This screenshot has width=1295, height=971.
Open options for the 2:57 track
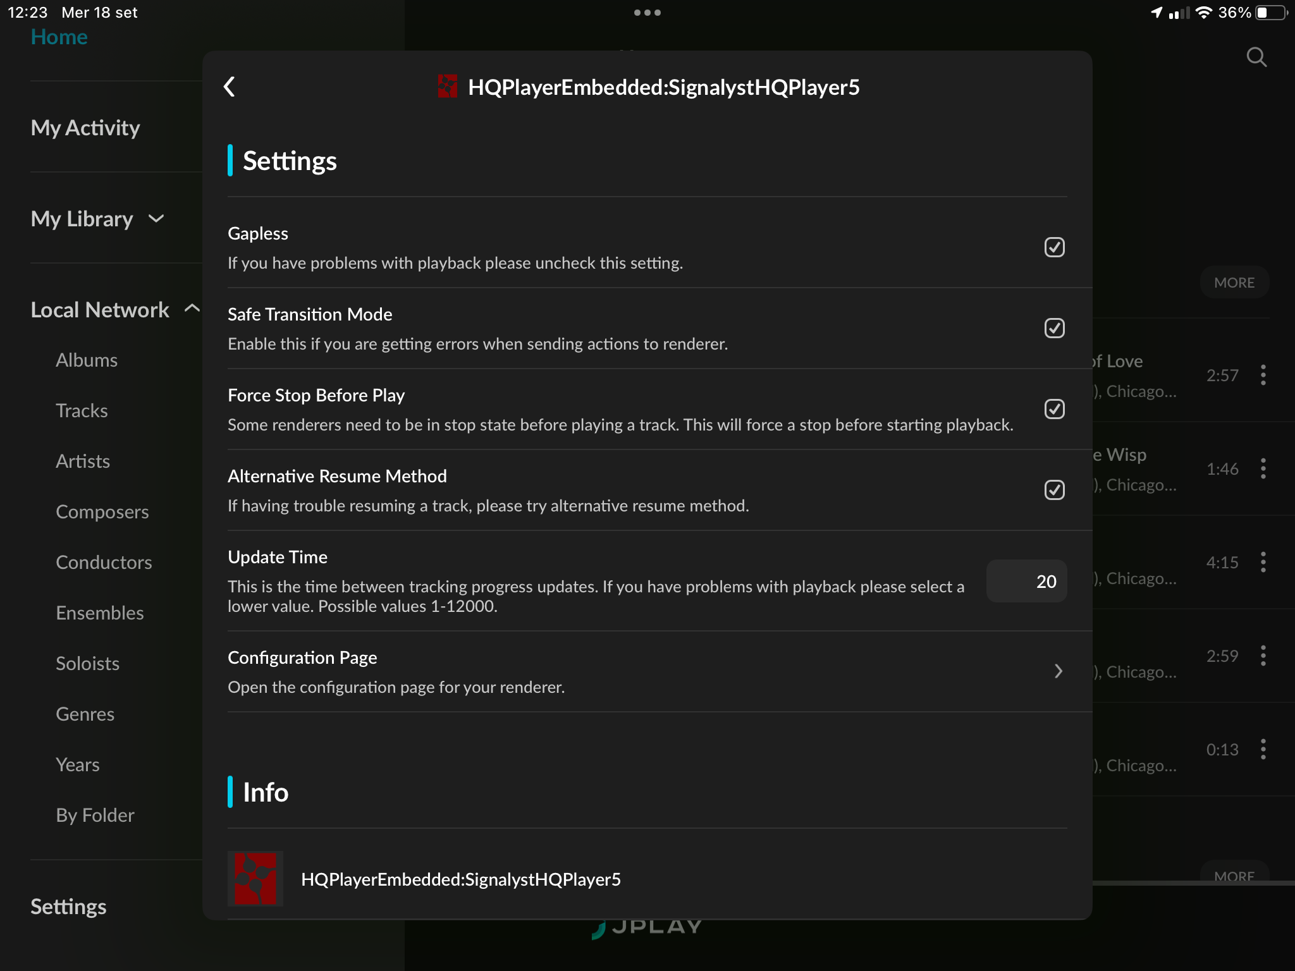click(x=1263, y=375)
